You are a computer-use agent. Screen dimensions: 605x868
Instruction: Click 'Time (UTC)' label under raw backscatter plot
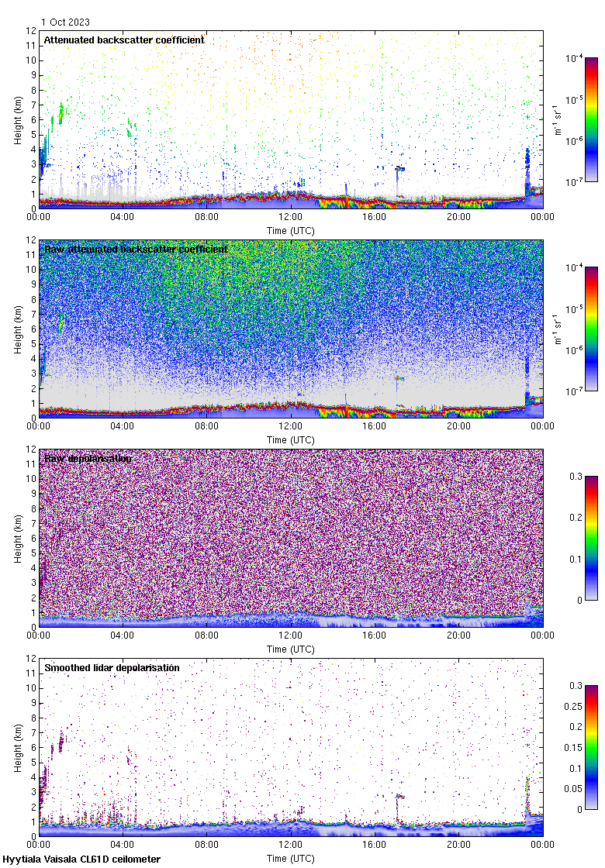(x=290, y=440)
